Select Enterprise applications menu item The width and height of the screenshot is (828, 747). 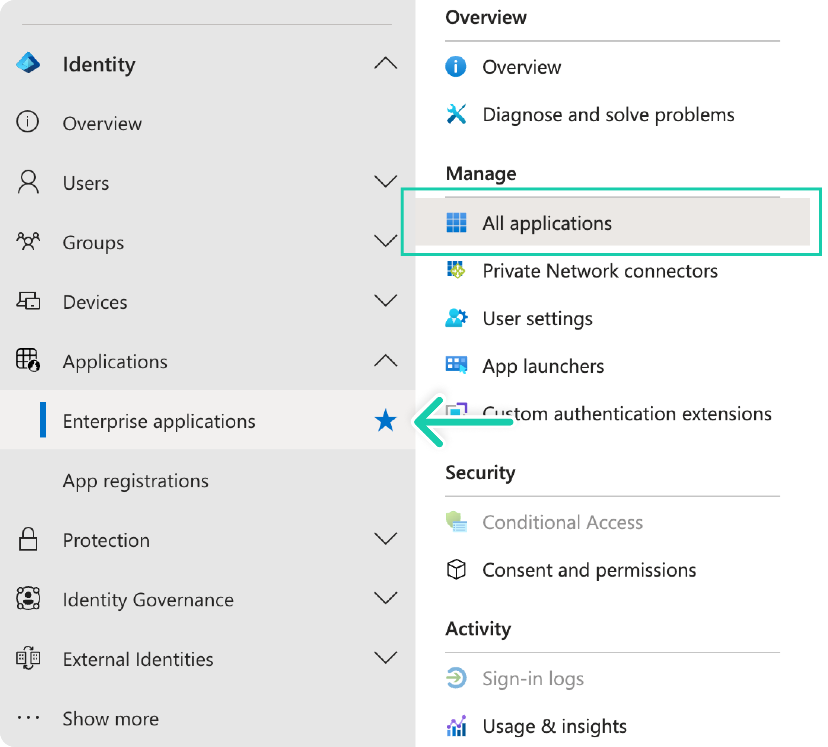159,421
